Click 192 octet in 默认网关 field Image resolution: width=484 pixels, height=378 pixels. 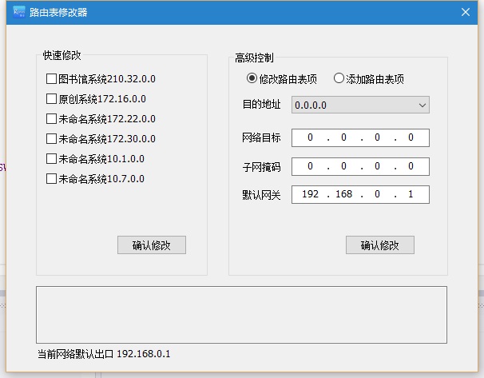pos(310,194)
